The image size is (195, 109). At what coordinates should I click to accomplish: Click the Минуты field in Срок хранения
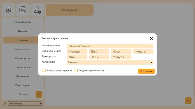[143, 51]
